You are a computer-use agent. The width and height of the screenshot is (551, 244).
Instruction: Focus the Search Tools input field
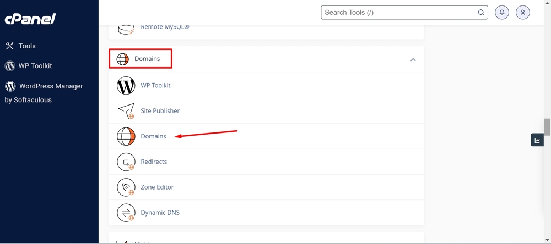click(404, 12)
